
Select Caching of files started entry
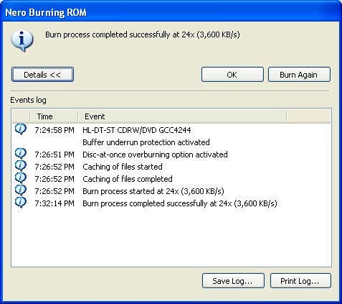tap(123, 167)
